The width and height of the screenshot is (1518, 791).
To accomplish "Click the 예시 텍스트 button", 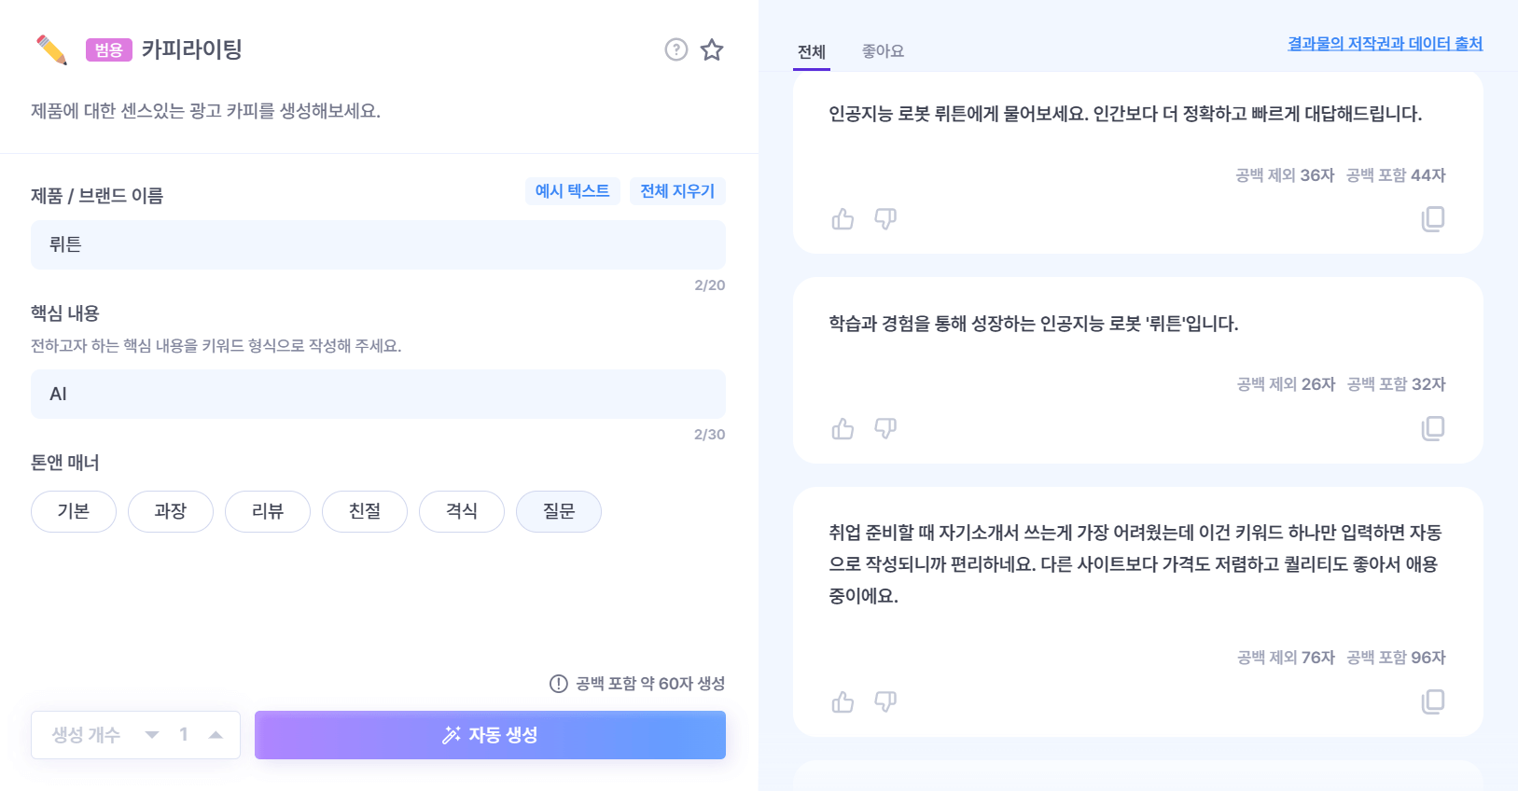I will coord(573,191).
